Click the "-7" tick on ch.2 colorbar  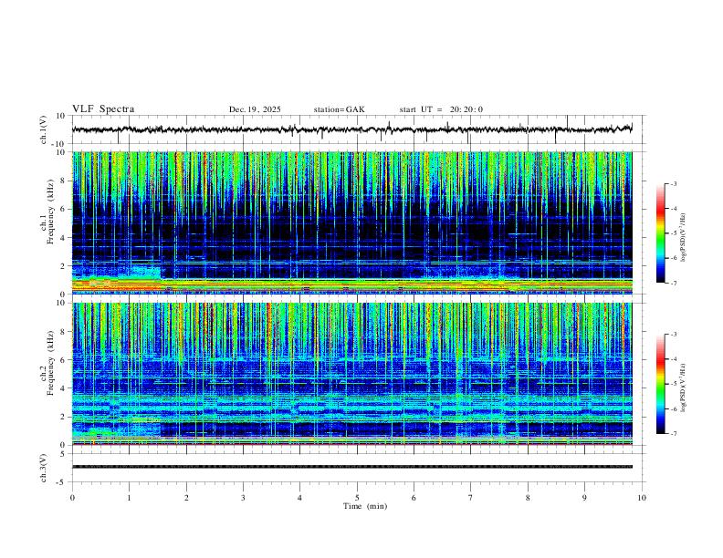674,434
